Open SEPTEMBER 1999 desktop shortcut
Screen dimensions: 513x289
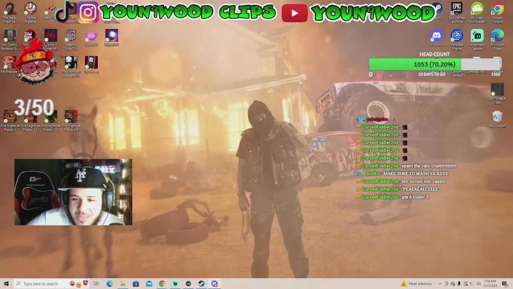[497, 94]
